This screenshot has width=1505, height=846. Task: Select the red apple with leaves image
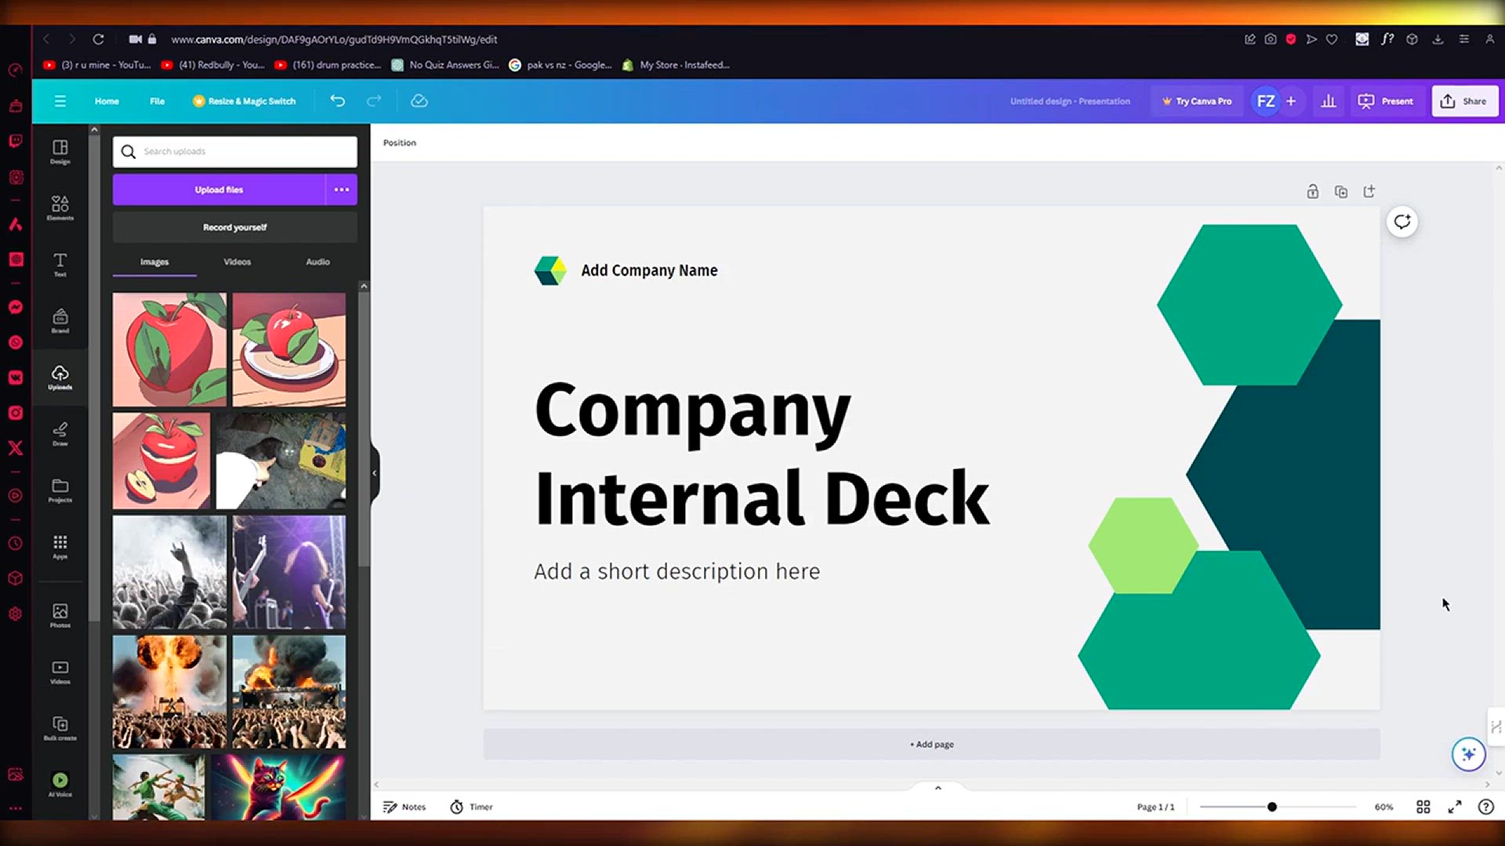[x=169, y=349]
